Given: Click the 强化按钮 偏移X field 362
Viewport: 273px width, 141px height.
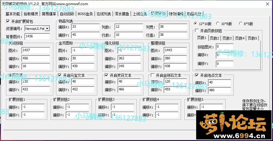Looking at the screenshot, I should tap(129, 58).
